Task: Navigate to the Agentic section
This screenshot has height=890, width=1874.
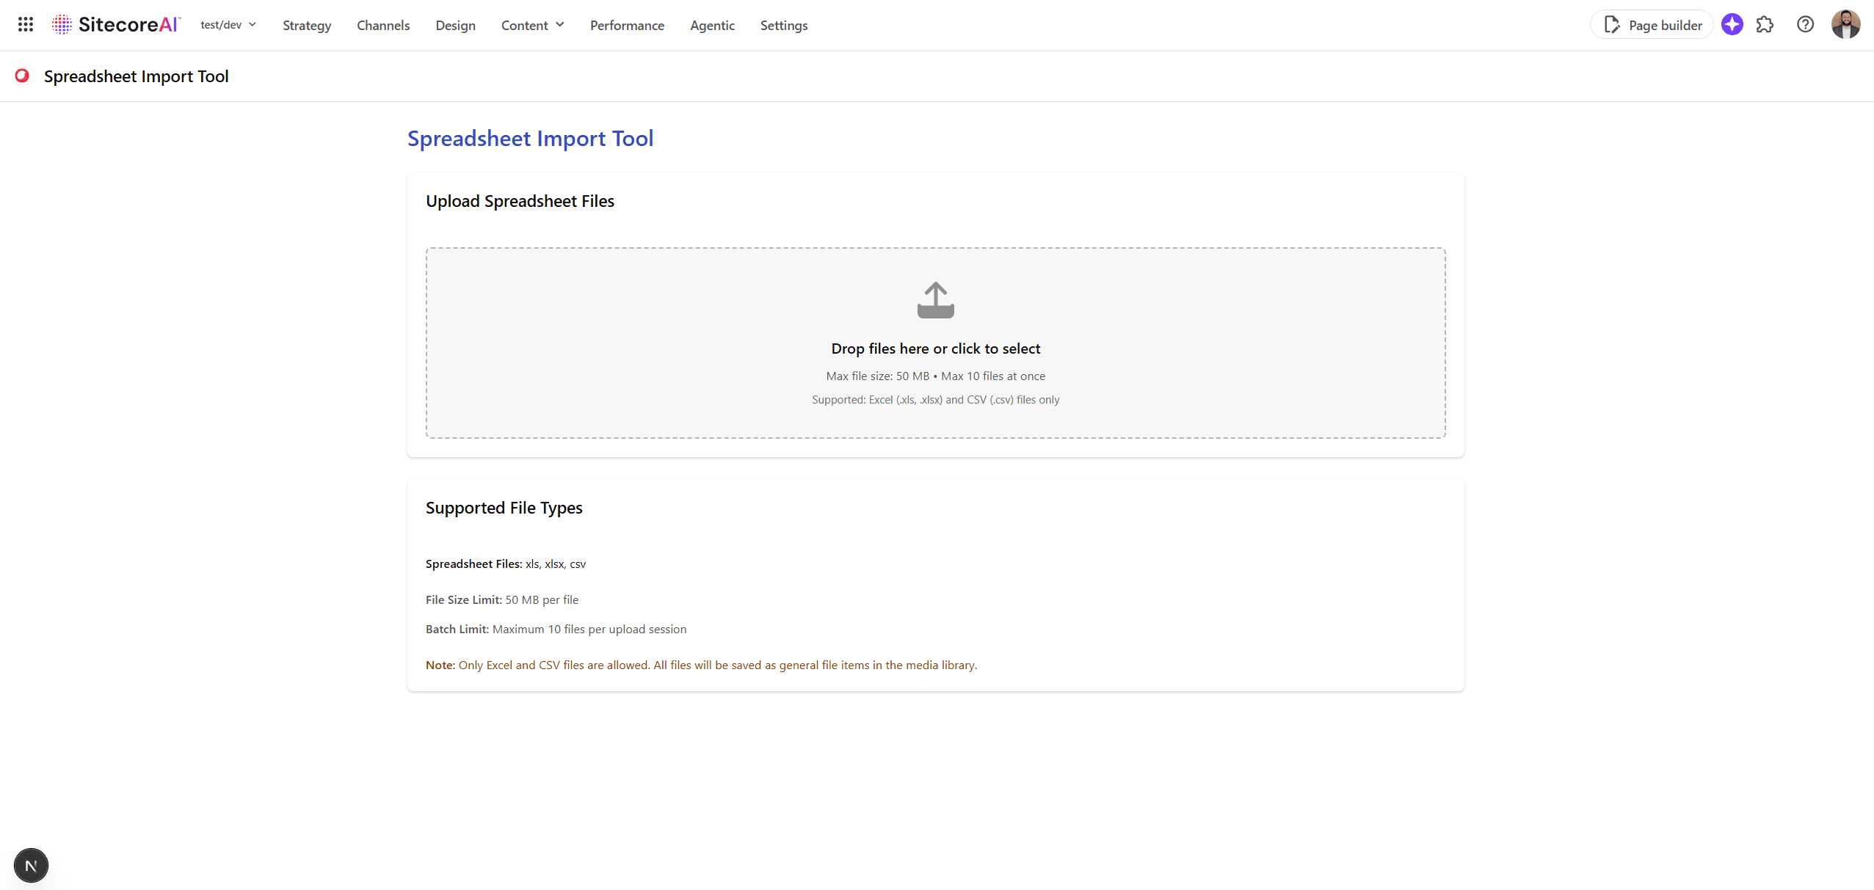Action: tap(711, 25)
